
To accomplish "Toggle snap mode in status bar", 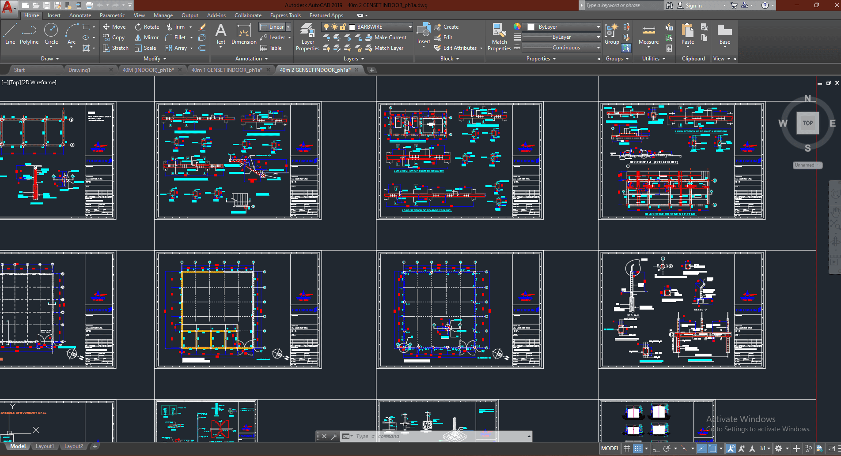I will (638, 449).
